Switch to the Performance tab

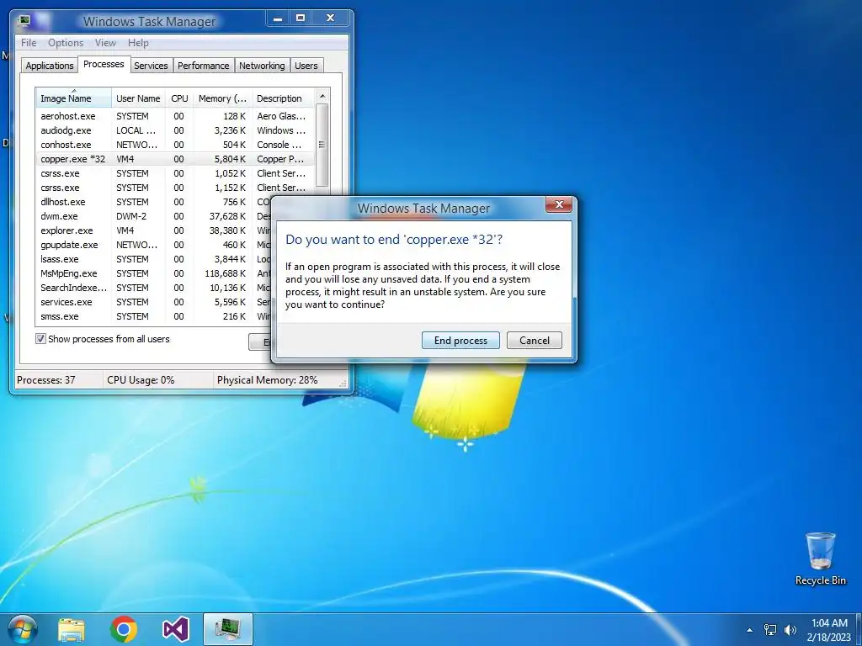204,66
